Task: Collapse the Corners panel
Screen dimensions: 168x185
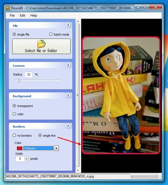Action: (68, 65)
